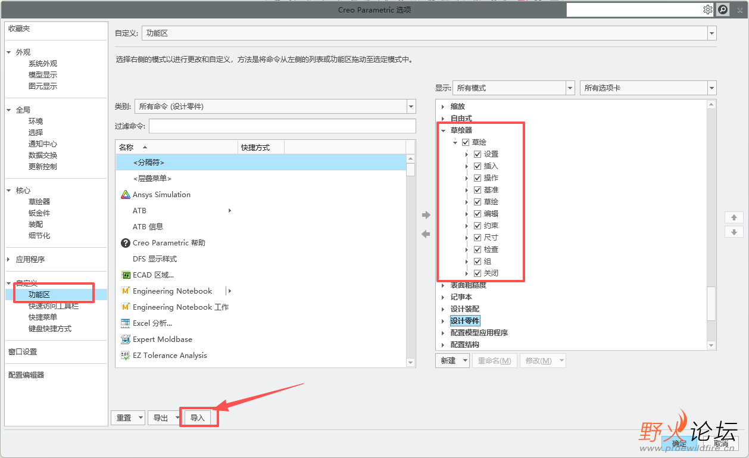Expand the 缩放 tree node
The image size is (749, 458).
(443, 107)
